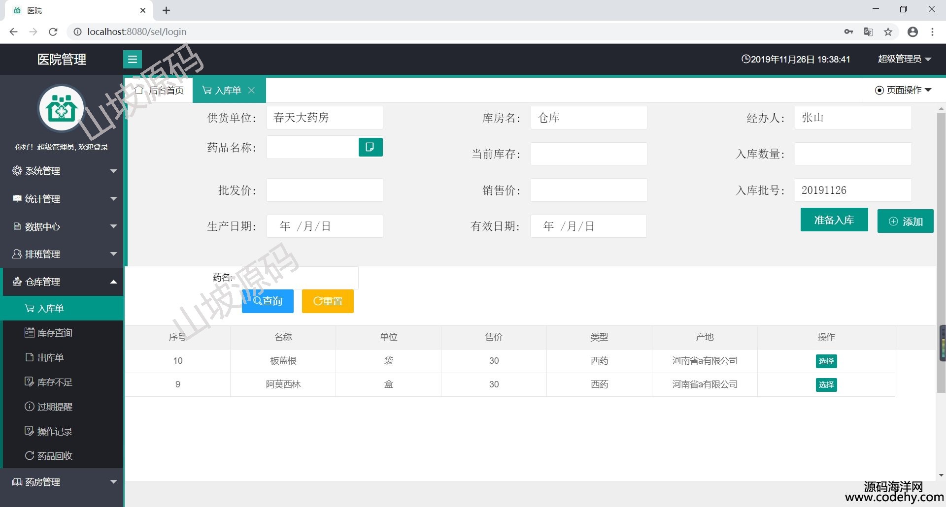
Task: Expand the 排班管理 sidebar menu
Action: pos(62,254)
